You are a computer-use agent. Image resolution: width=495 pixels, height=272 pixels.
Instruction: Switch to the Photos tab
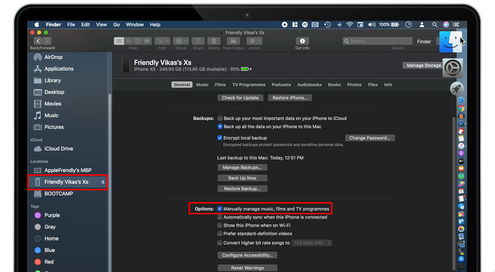pyautogui.click(x=354, y=85)
